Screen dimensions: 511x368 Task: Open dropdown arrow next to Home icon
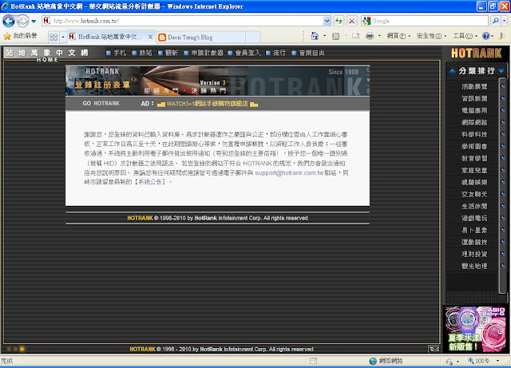click(x=324, y=36)
